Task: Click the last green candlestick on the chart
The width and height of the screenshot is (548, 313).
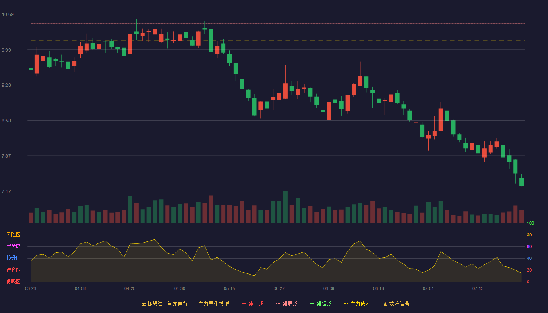Action: 521,182
